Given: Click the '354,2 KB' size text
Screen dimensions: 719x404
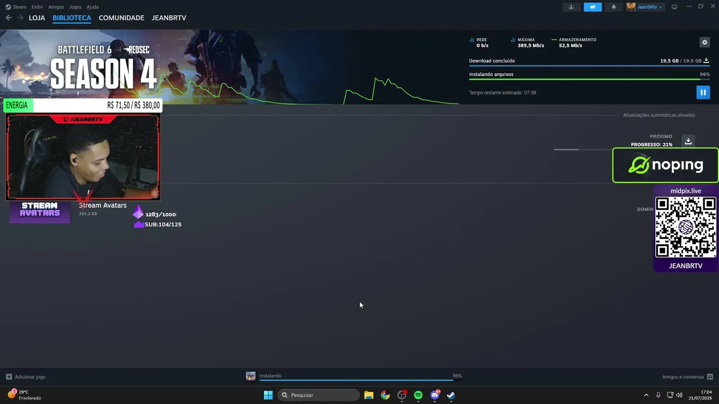Looking at the screenshot, I should [88, 214].
